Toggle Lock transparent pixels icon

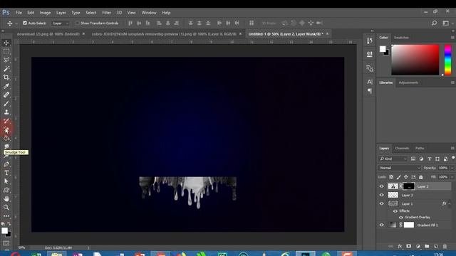[391, 177]
